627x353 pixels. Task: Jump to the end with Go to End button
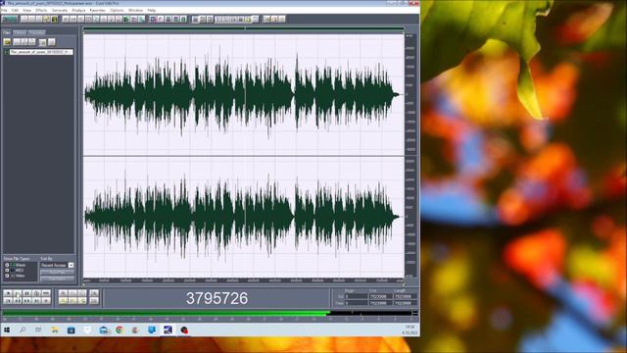tap(36, 301)
